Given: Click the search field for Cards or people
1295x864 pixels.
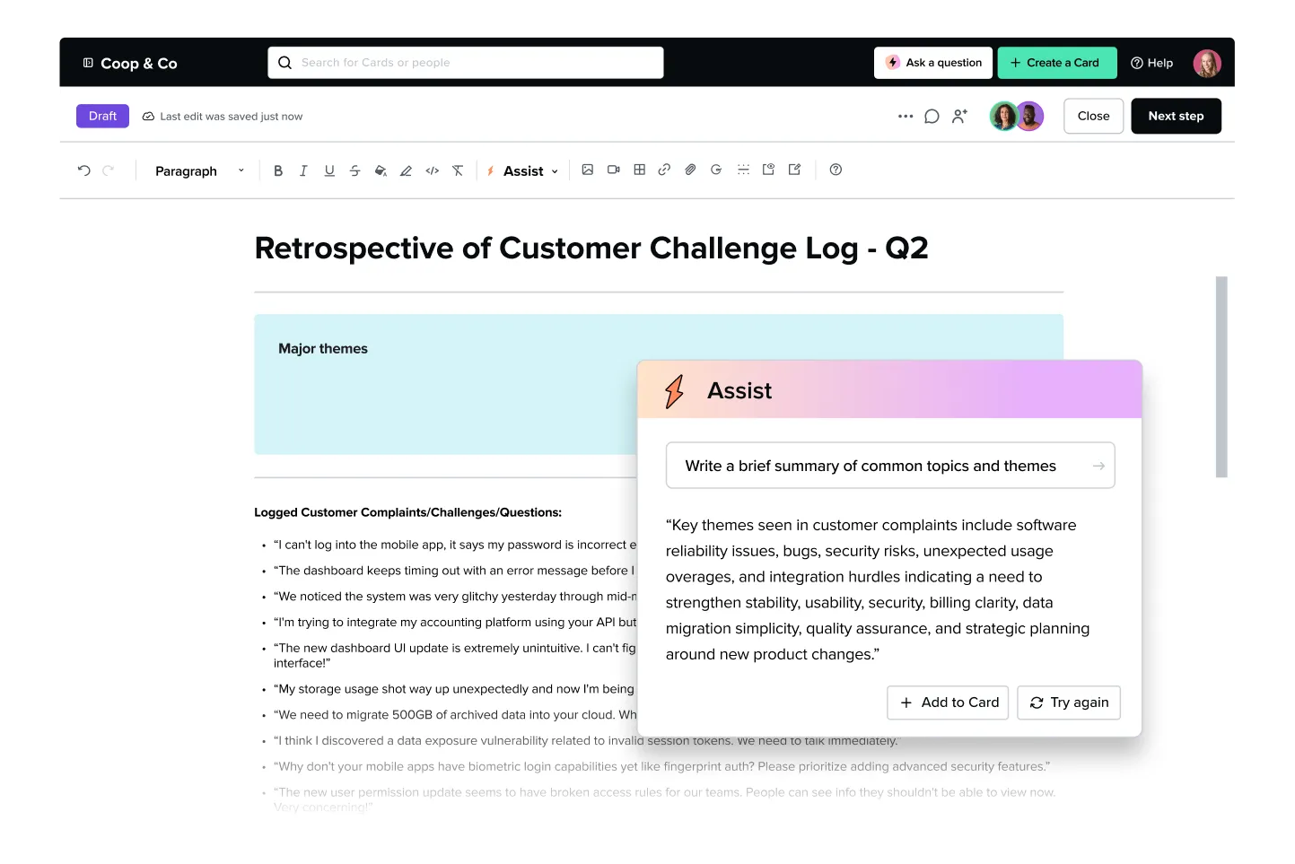Looking at the screenshot, I should 465,62.
